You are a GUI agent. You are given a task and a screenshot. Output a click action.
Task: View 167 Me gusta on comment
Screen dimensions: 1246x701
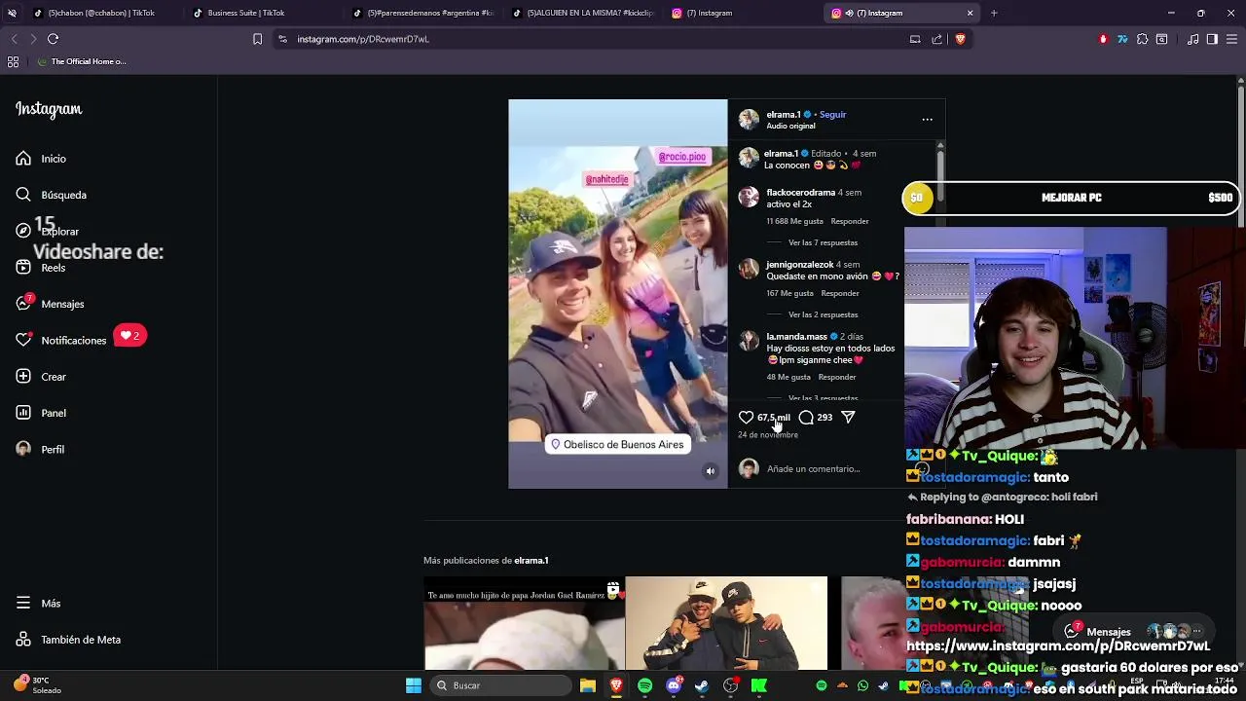pyautogui.click(x=789, y=293)
